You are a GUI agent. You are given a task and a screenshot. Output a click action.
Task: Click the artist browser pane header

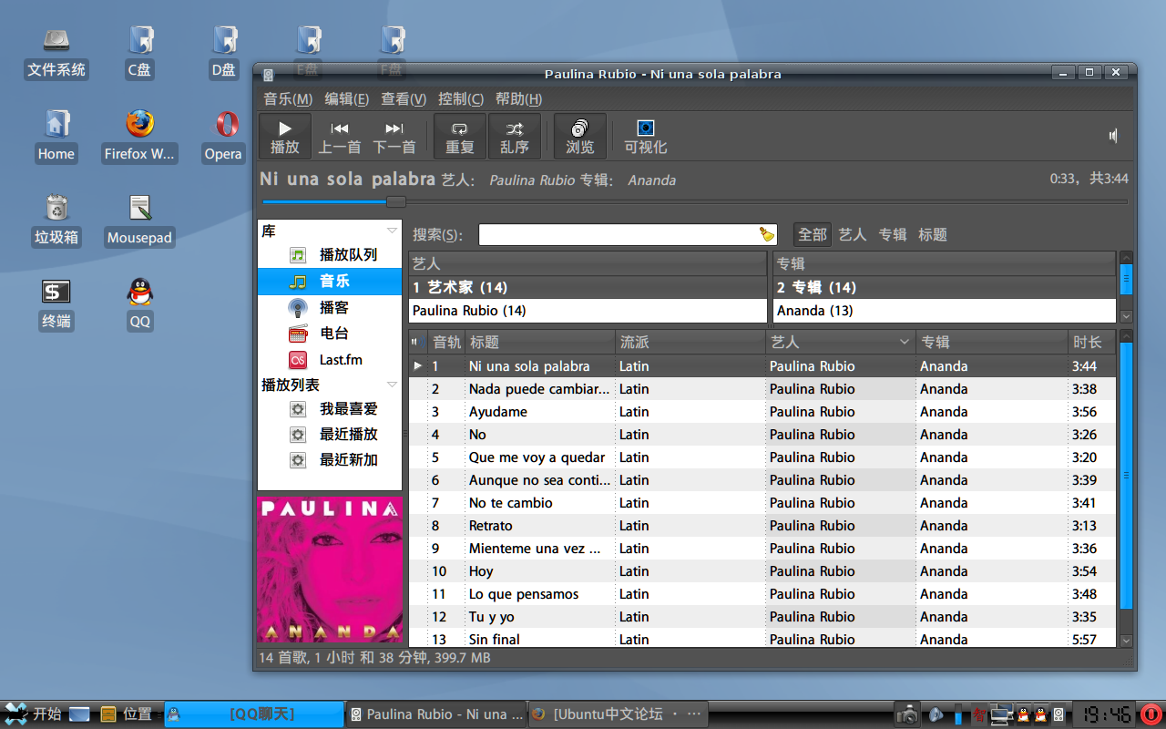[588, 263]
